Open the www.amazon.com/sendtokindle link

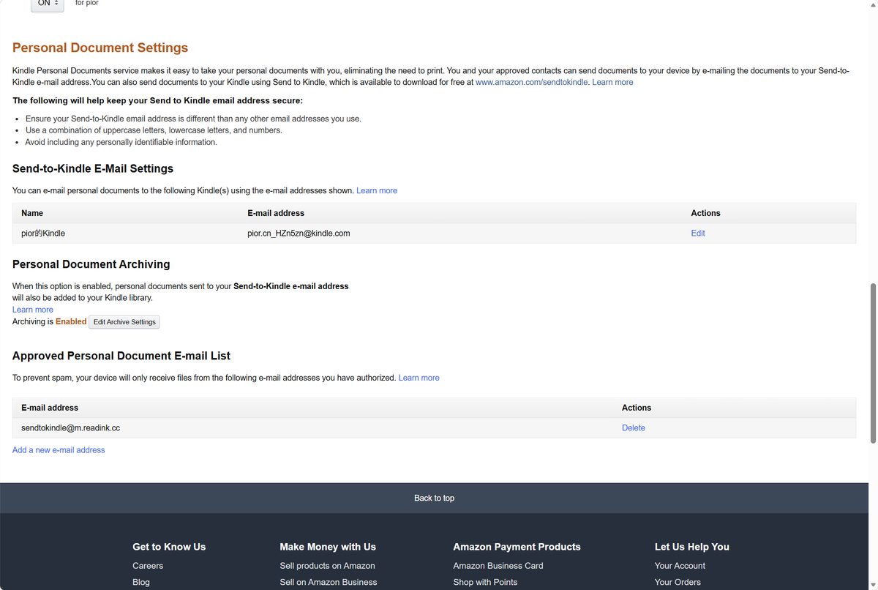click(x=531, y=82)
